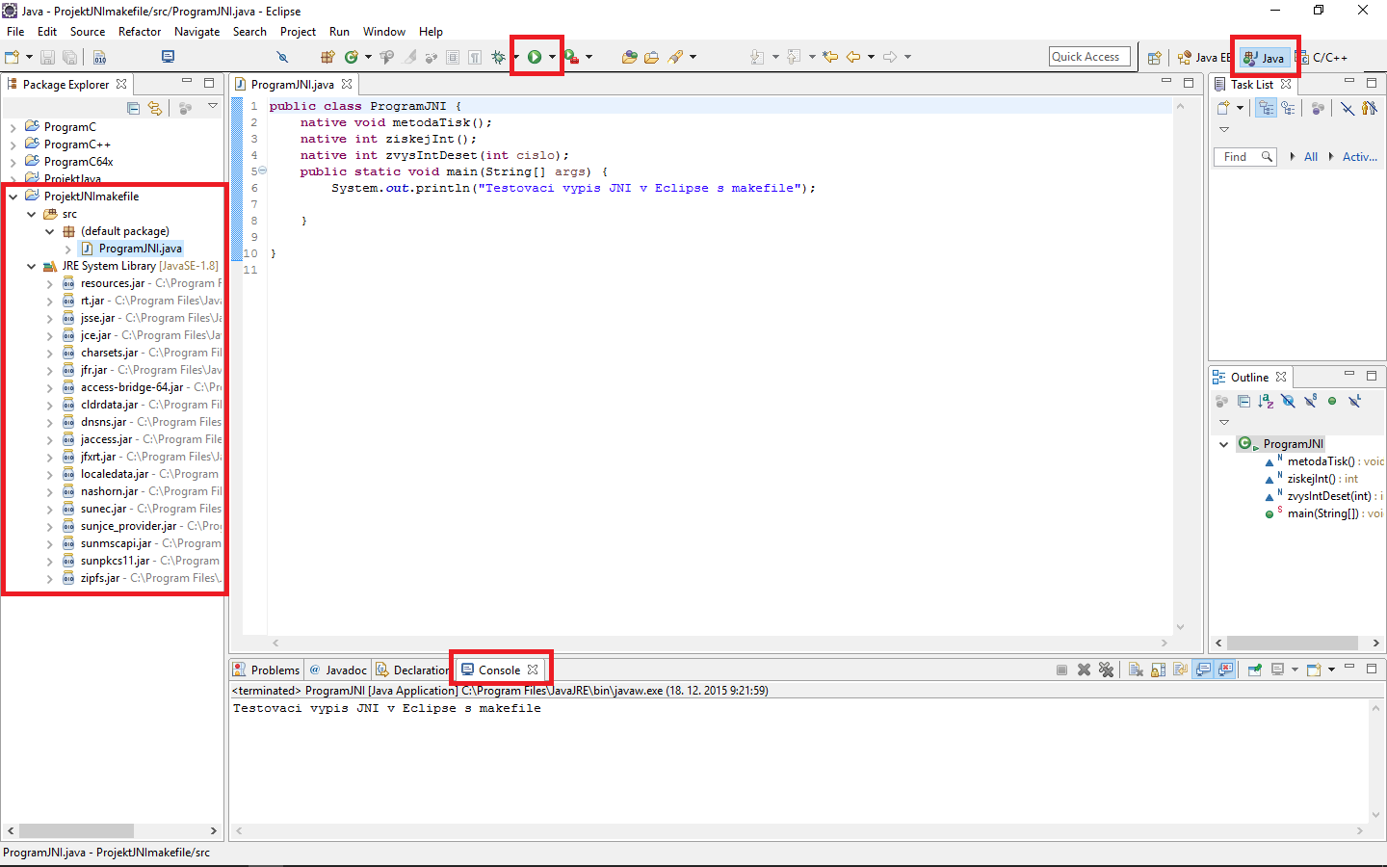This screenshot has width=1387, height=867.
Task: Start debugging with the bug icon
Action: [498, 58]
